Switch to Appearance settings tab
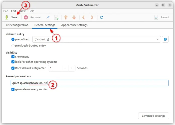 (74, 25)
